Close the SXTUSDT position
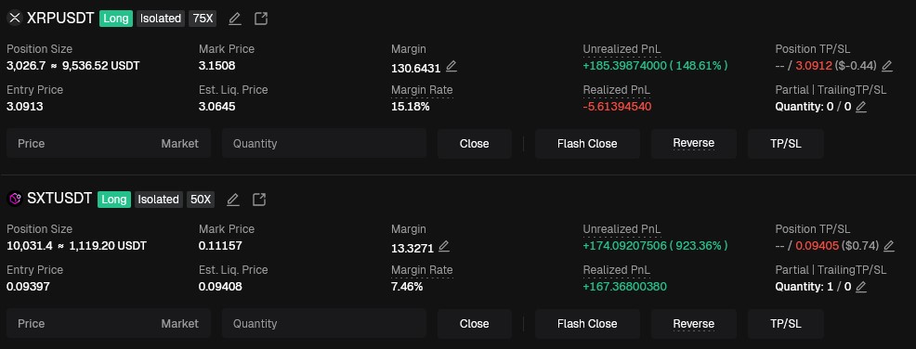 tap(475, 324)
